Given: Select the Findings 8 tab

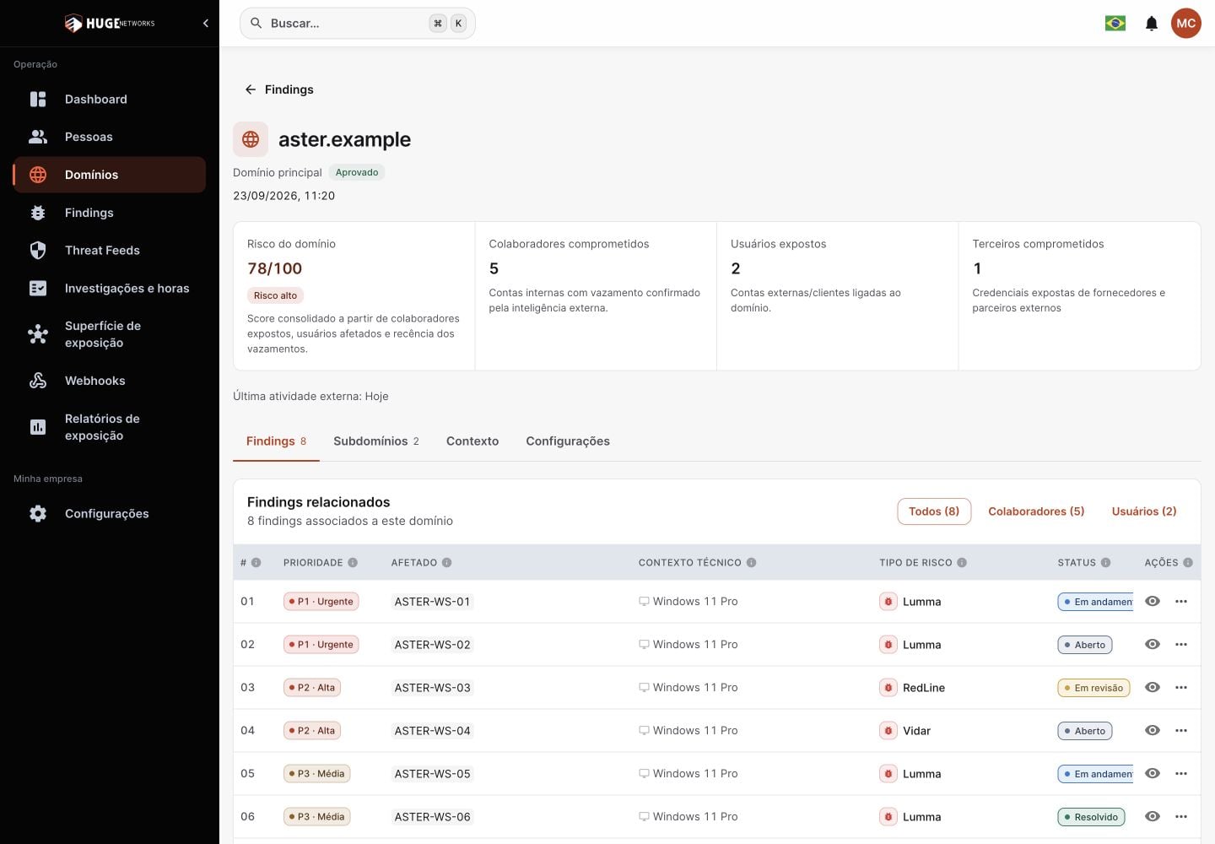Looking at the screenshot, I should point(276,441).
